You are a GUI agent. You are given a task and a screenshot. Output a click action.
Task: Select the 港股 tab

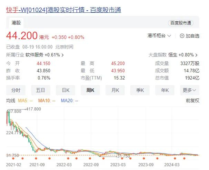(x=16, y=23)
